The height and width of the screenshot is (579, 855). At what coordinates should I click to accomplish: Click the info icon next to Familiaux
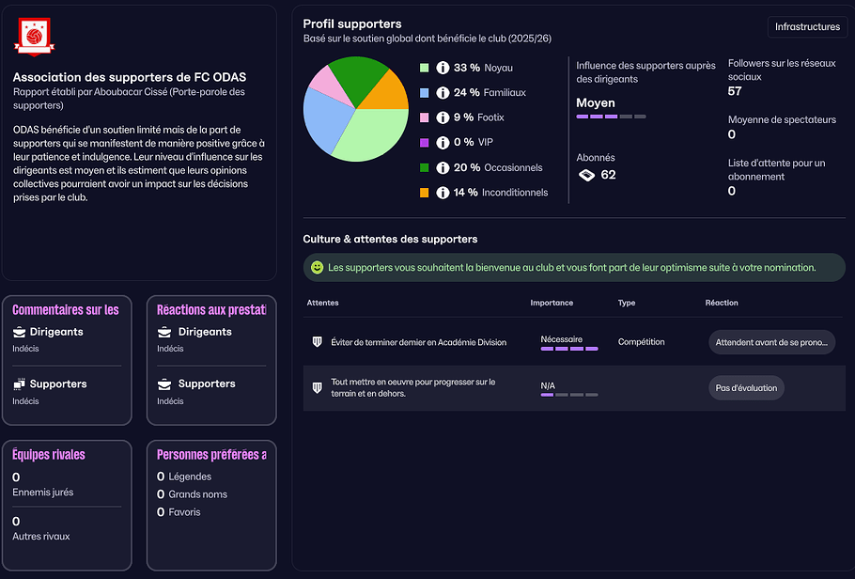(x=443, y=93)
